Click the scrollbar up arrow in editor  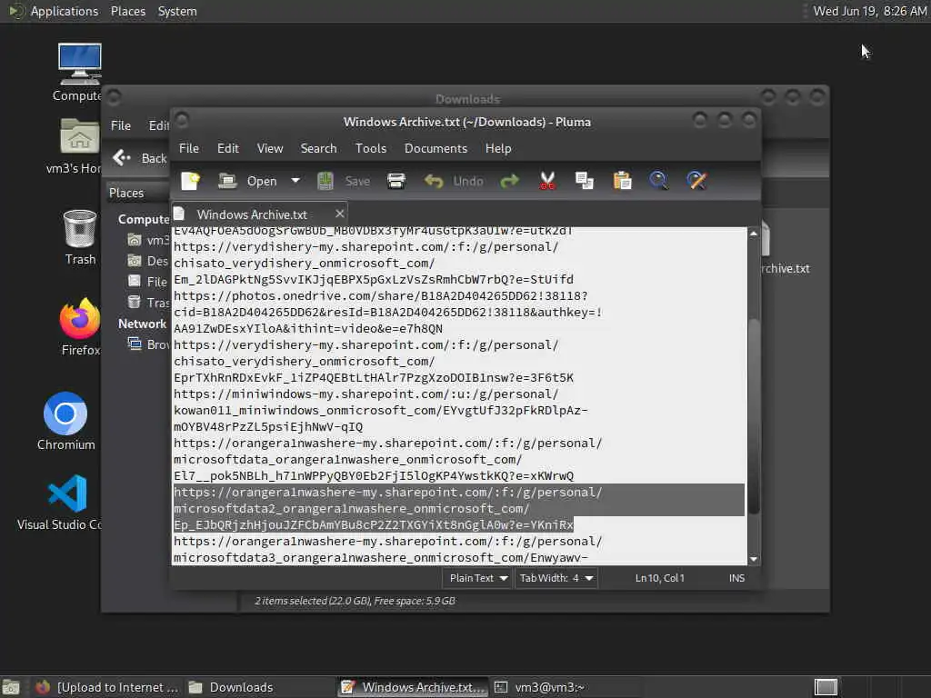click(x=754, y=234)
